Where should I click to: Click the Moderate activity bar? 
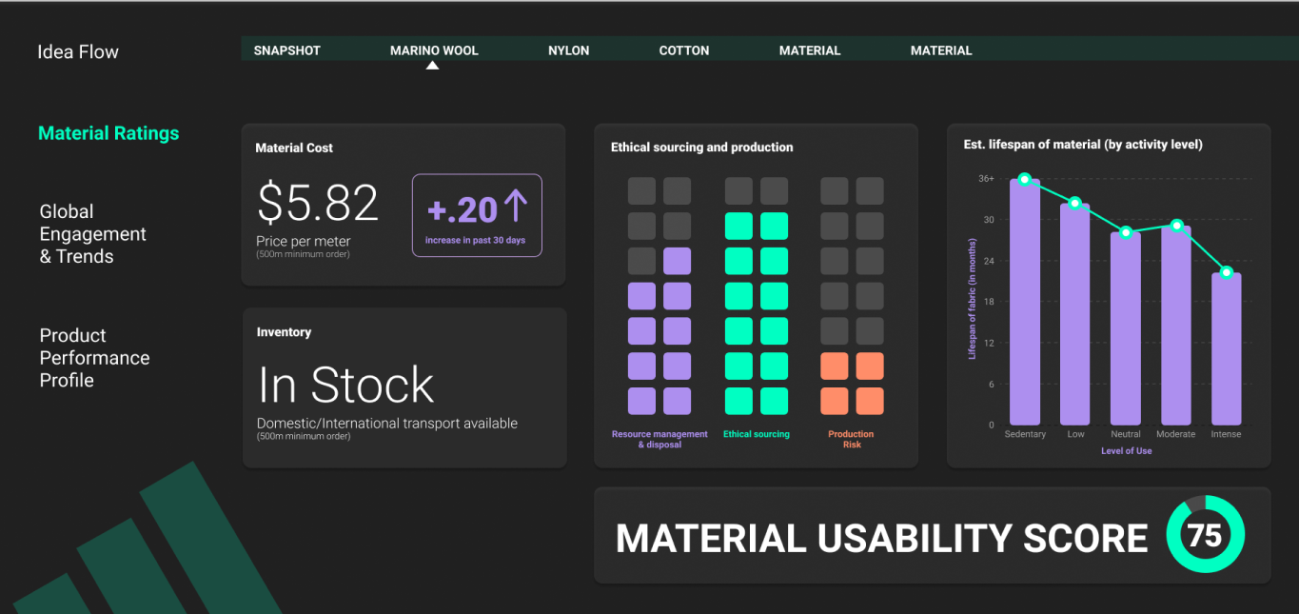1176,326
